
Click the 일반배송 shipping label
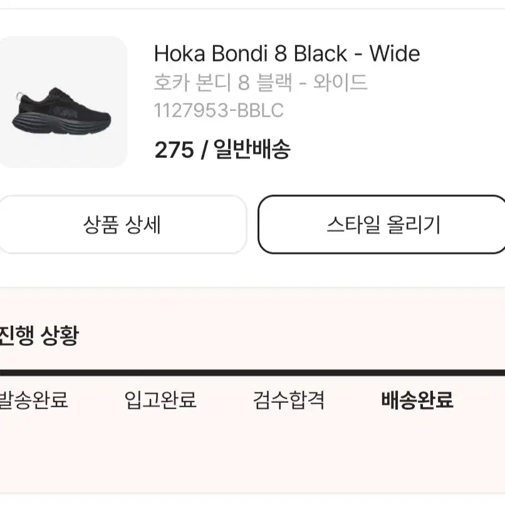tap(252, 150)
